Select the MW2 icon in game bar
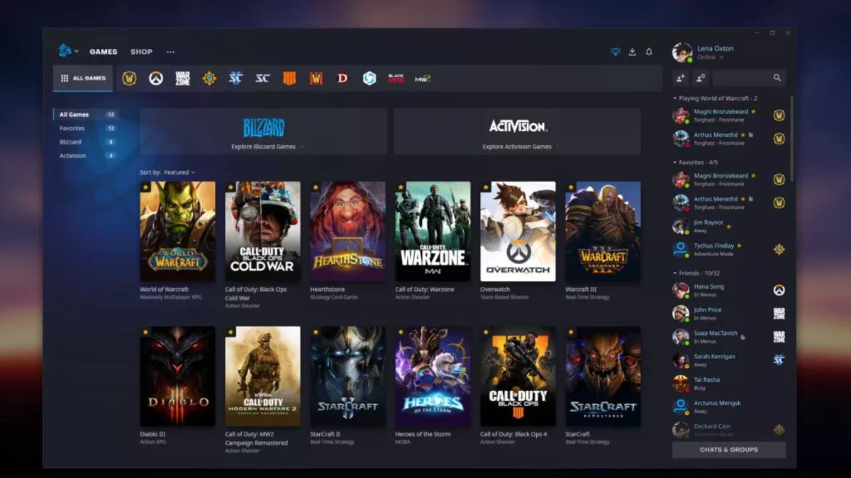Screen dimensions: 851x478 pos(423,79)
